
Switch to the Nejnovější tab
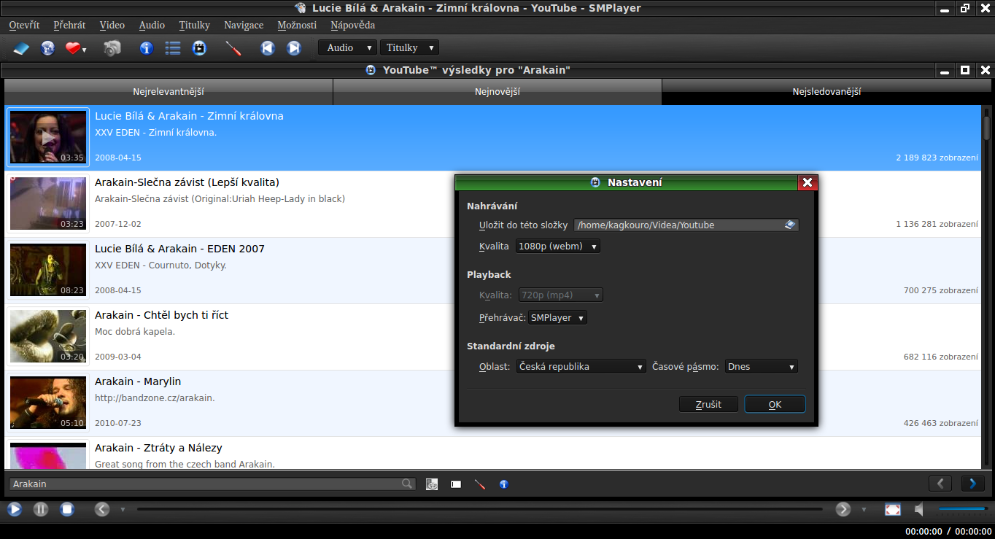click(497, 92)
